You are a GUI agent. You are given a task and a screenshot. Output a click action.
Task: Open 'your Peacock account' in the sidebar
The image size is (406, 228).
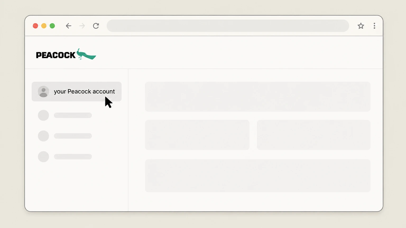pyautogui.click(x=77, y=92)
